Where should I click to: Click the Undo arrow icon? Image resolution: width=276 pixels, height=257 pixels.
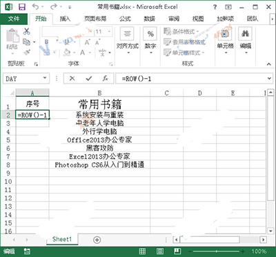(35, 7)
